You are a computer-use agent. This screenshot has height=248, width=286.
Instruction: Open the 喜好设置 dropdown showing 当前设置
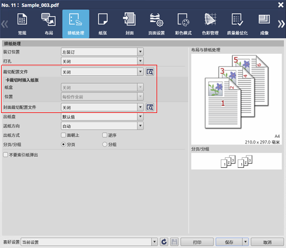coord(89,242)
